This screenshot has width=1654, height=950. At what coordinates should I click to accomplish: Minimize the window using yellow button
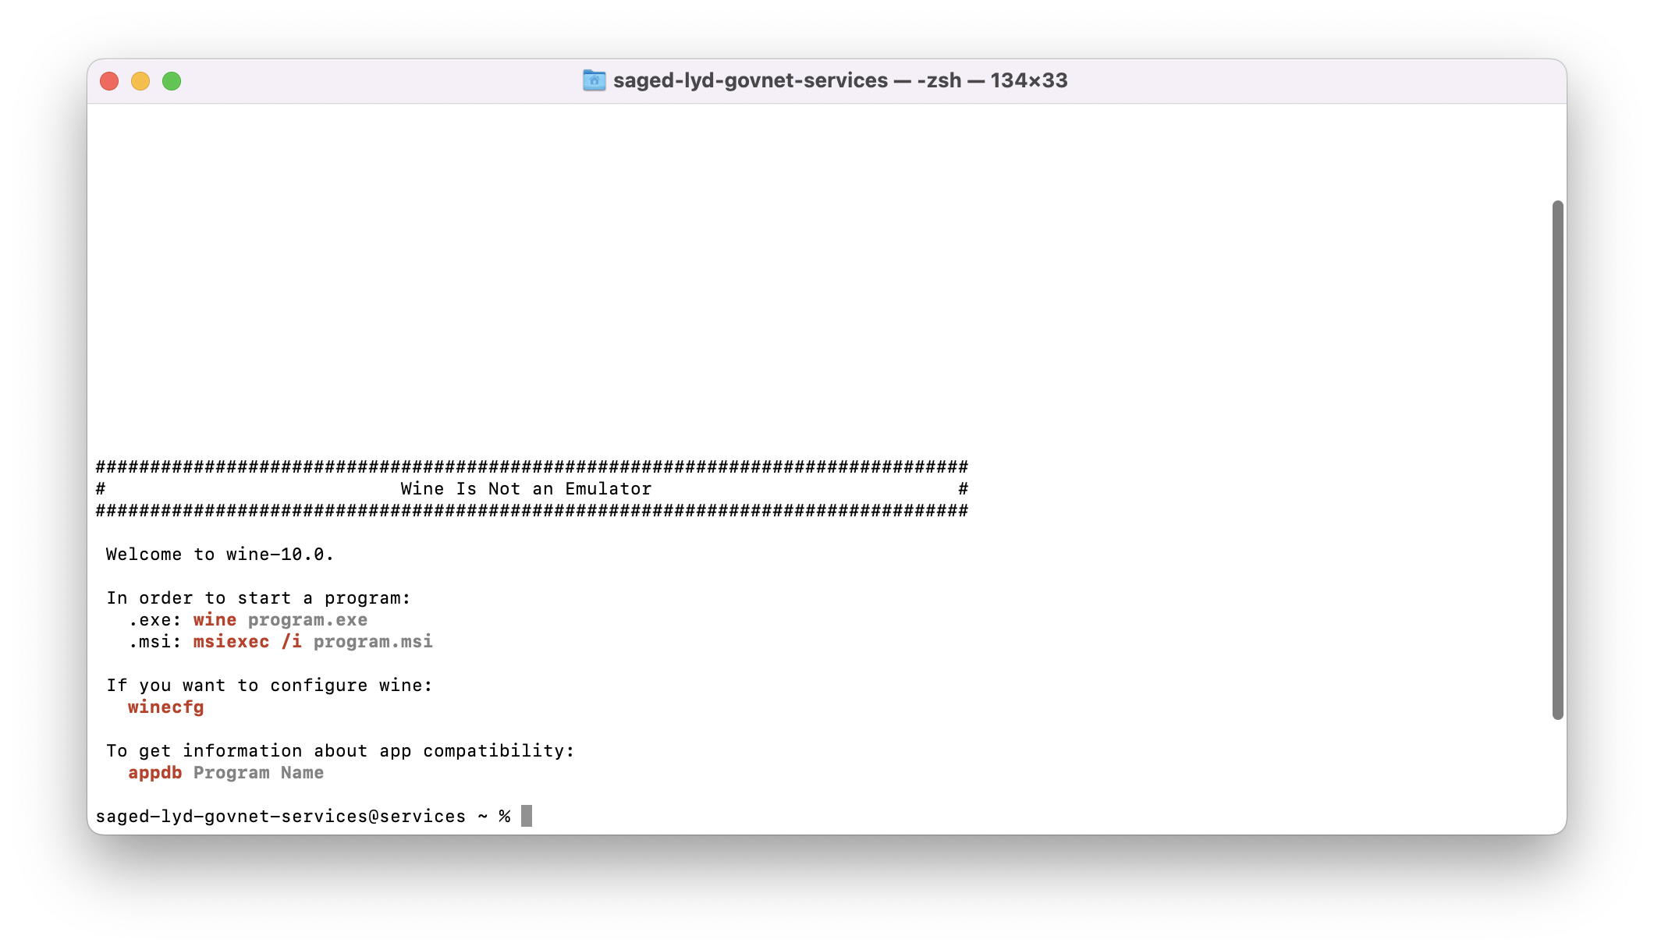[140, 81]
